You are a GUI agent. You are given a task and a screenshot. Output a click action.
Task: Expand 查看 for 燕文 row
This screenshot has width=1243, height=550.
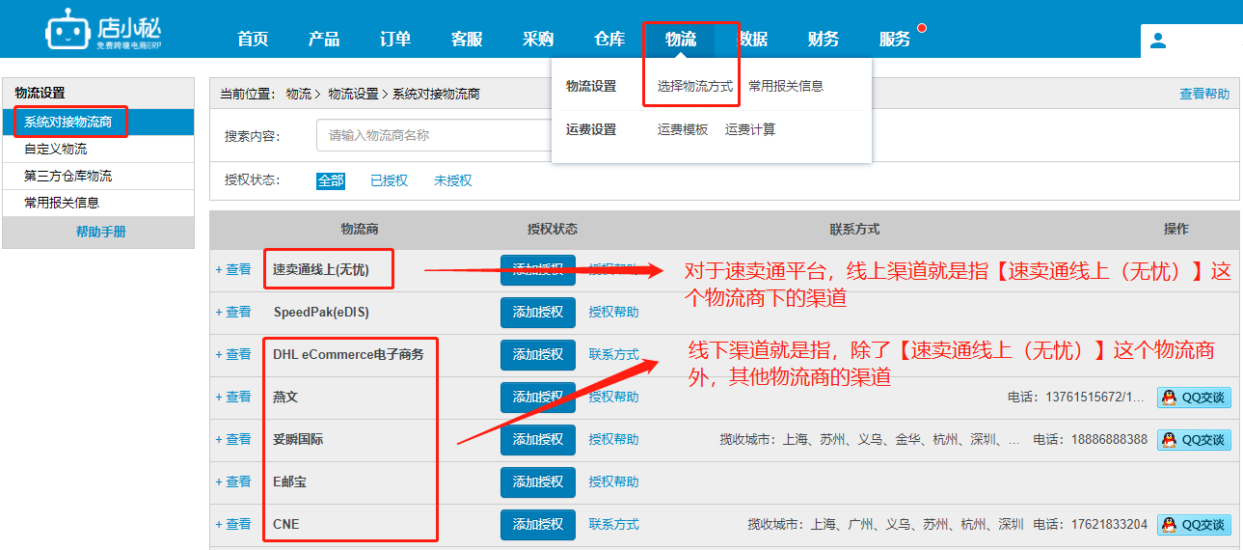pyautogui.click(x=233, y=398)
